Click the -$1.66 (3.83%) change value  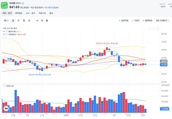52,8
